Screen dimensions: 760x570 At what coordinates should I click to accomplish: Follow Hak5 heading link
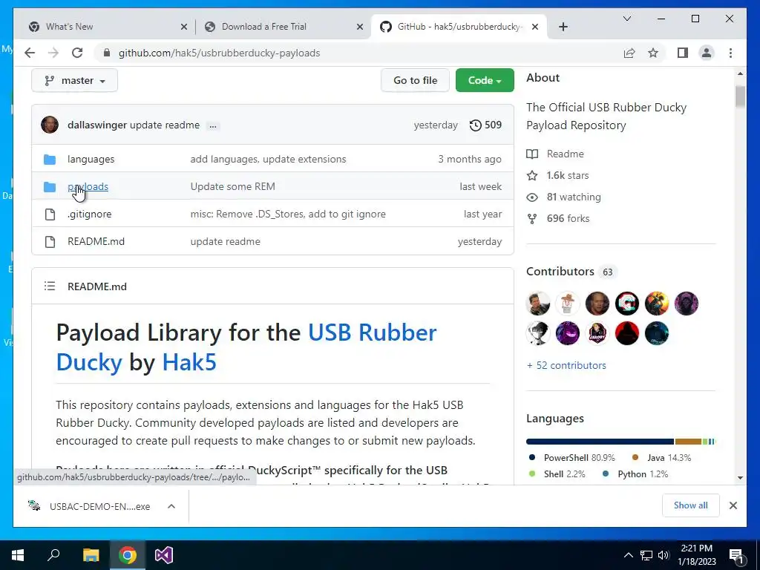[189, 362]
